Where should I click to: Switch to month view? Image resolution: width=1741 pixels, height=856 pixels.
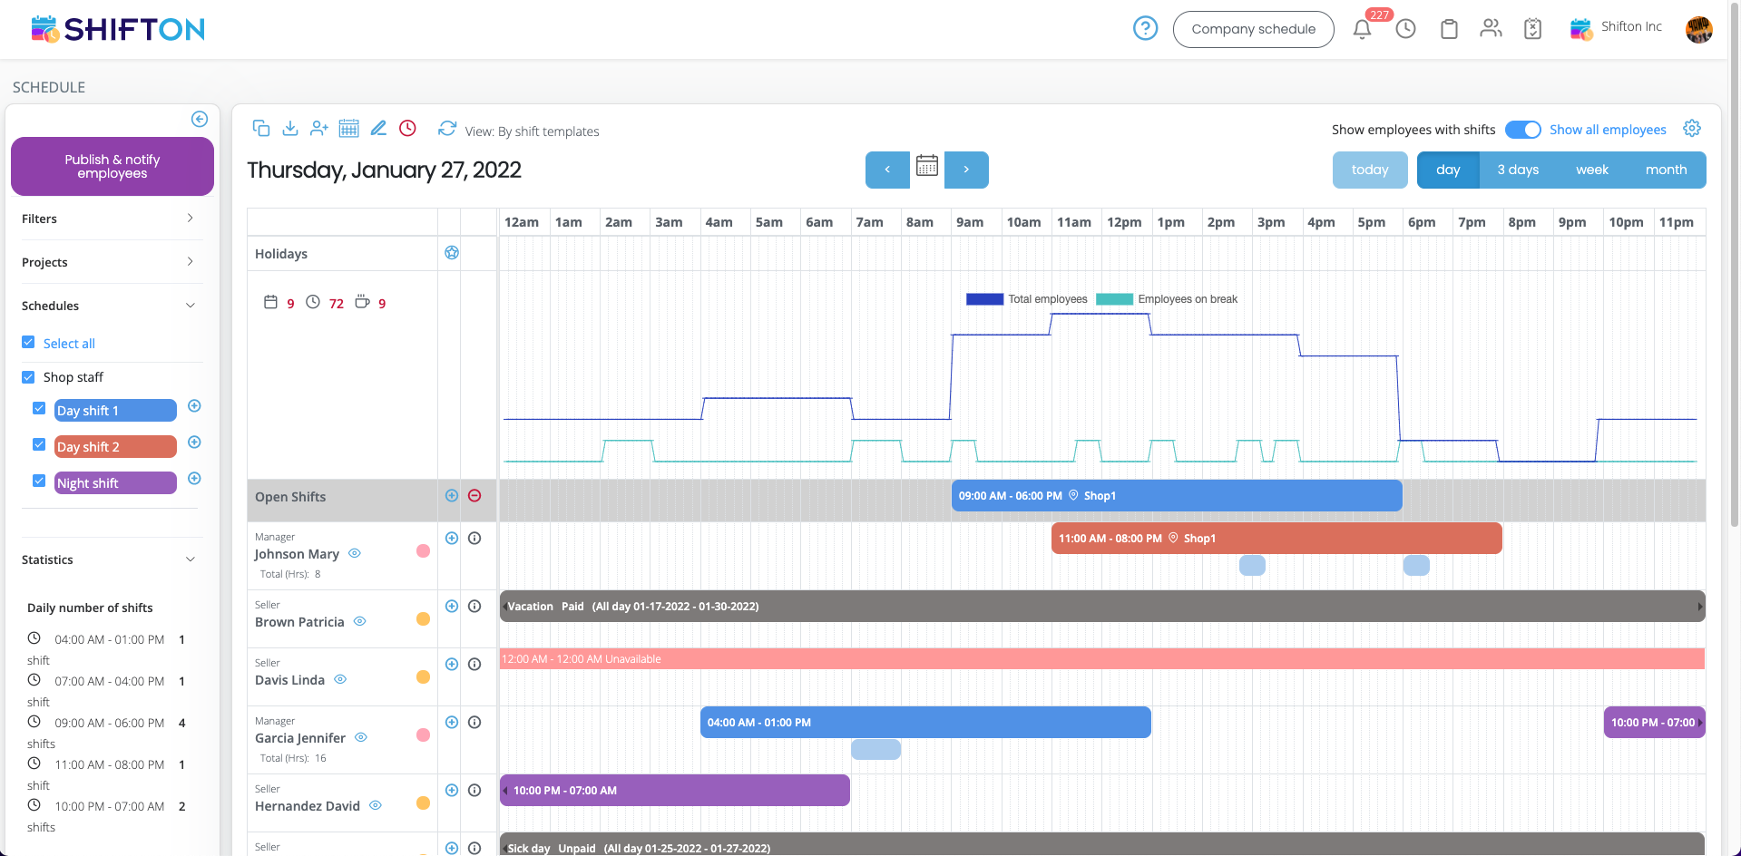pos(1666,170)
